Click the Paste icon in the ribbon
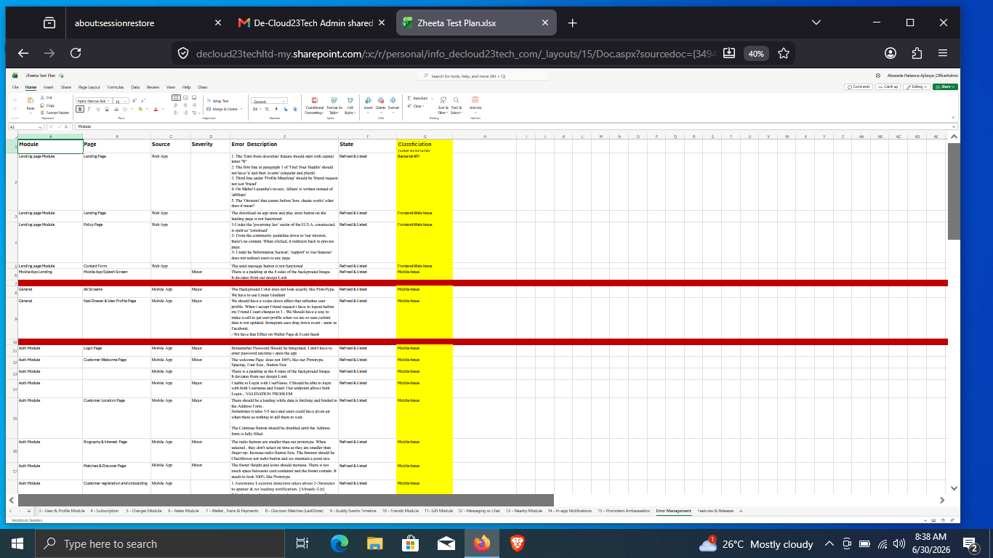993x558 pixels. pos(31,100)
